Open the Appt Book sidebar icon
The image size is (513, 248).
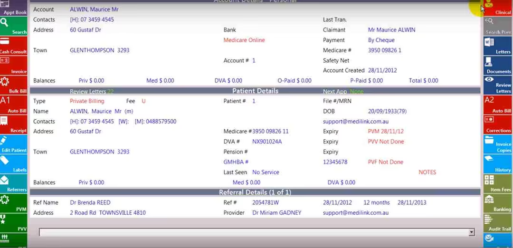(14, 8)
